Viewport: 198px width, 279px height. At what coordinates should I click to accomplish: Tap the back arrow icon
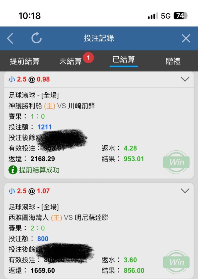coord(10,38)
